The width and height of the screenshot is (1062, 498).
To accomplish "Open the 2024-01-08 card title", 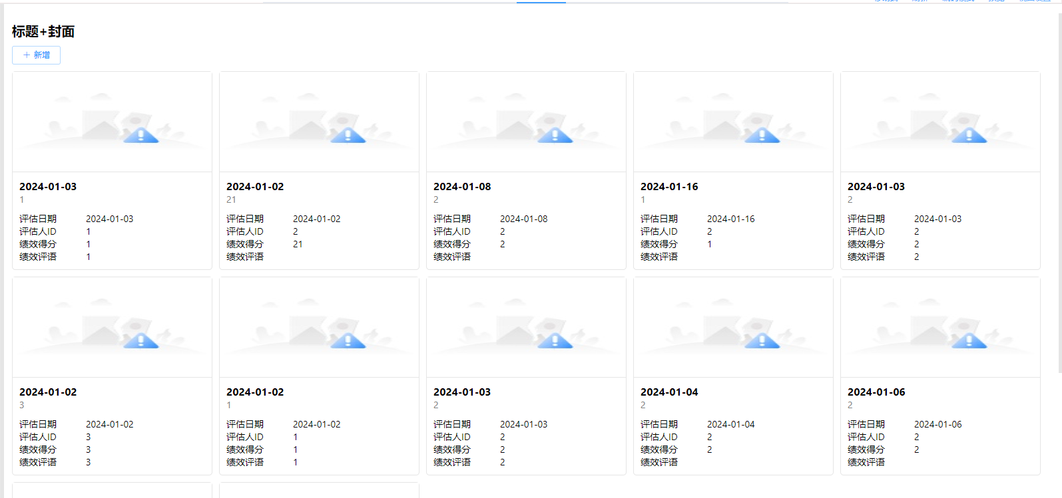I will click(x=462, y=187).
